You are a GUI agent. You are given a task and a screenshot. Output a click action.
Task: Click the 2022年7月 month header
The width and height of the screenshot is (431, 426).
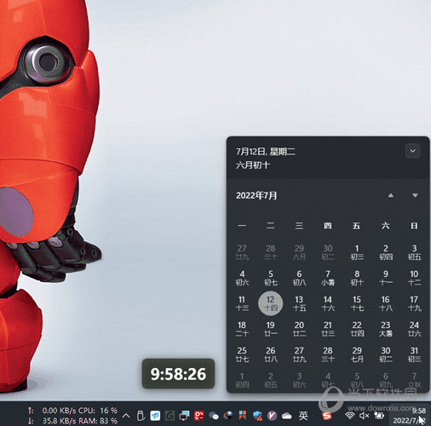(x=256, y=195)
